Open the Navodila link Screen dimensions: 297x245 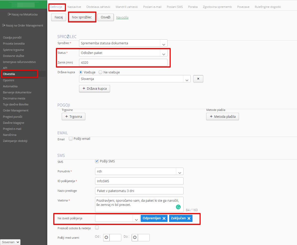point(122,17)
